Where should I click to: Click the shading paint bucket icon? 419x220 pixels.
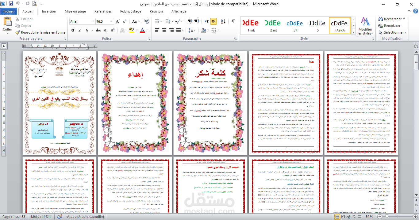click(x=203, y=30)
